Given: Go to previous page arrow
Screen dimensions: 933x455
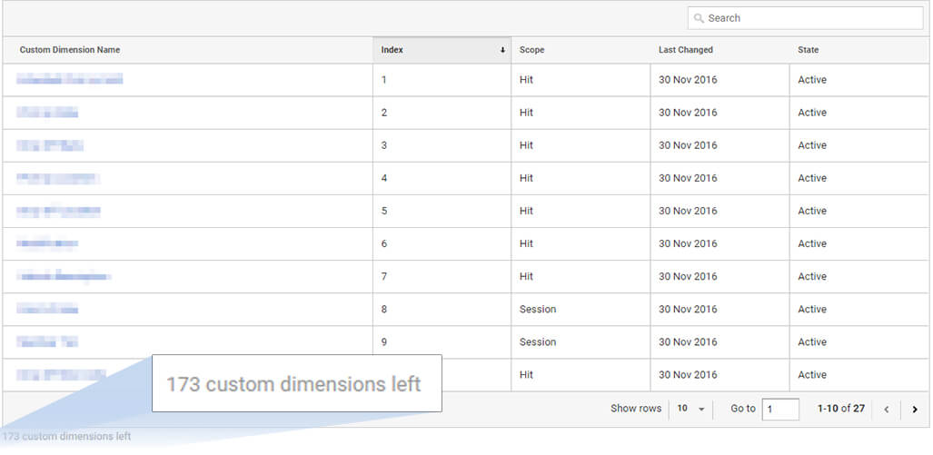Looking at the screenshot, I should coord(887,410).
